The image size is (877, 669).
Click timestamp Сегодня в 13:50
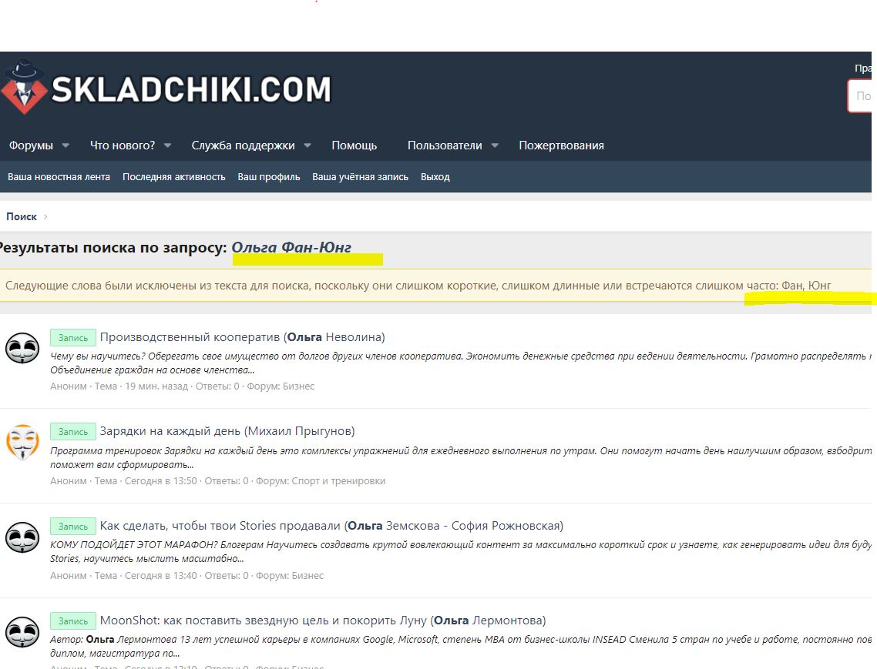click(160, 480)
